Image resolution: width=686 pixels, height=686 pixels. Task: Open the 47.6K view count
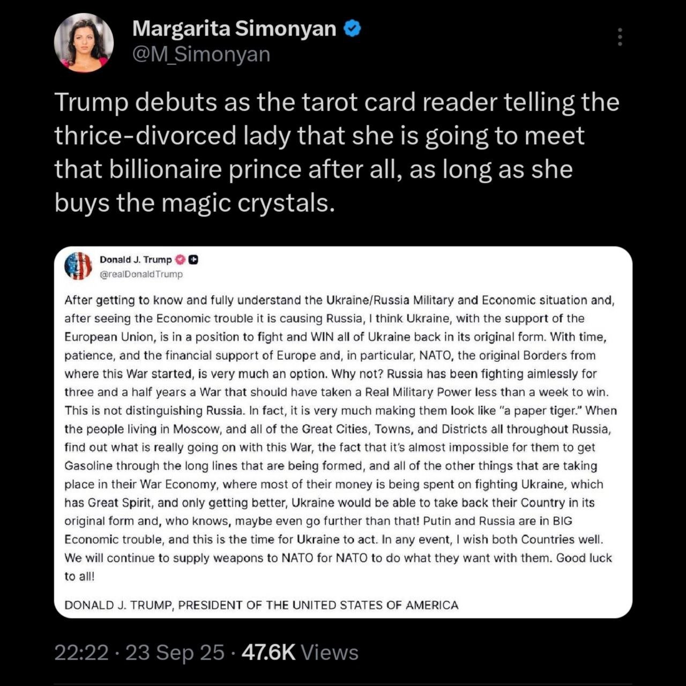[269, 652]
